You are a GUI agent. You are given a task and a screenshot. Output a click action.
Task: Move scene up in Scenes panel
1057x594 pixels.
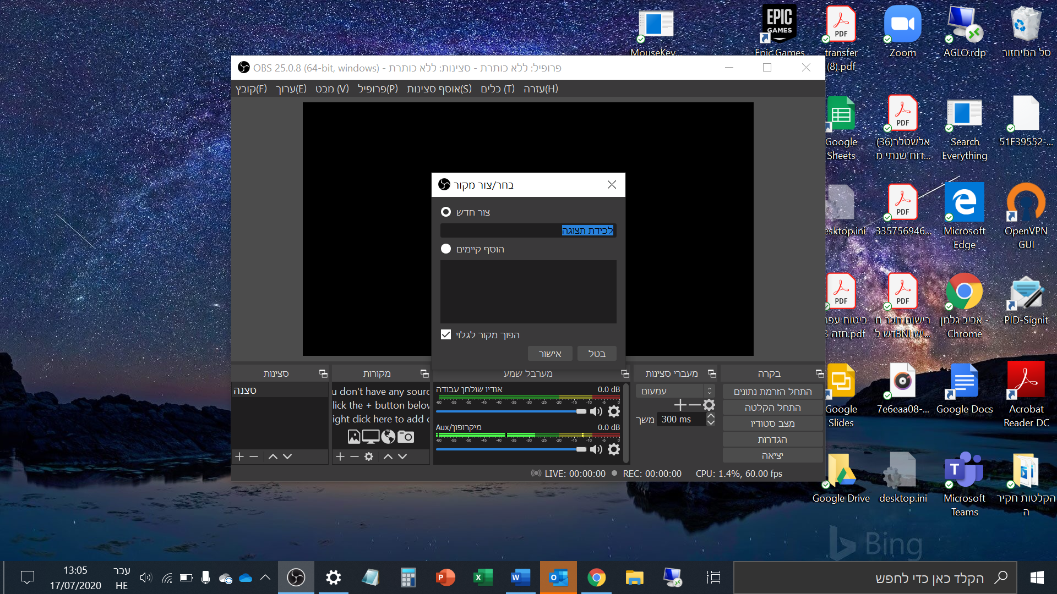(x=273, y=457)
